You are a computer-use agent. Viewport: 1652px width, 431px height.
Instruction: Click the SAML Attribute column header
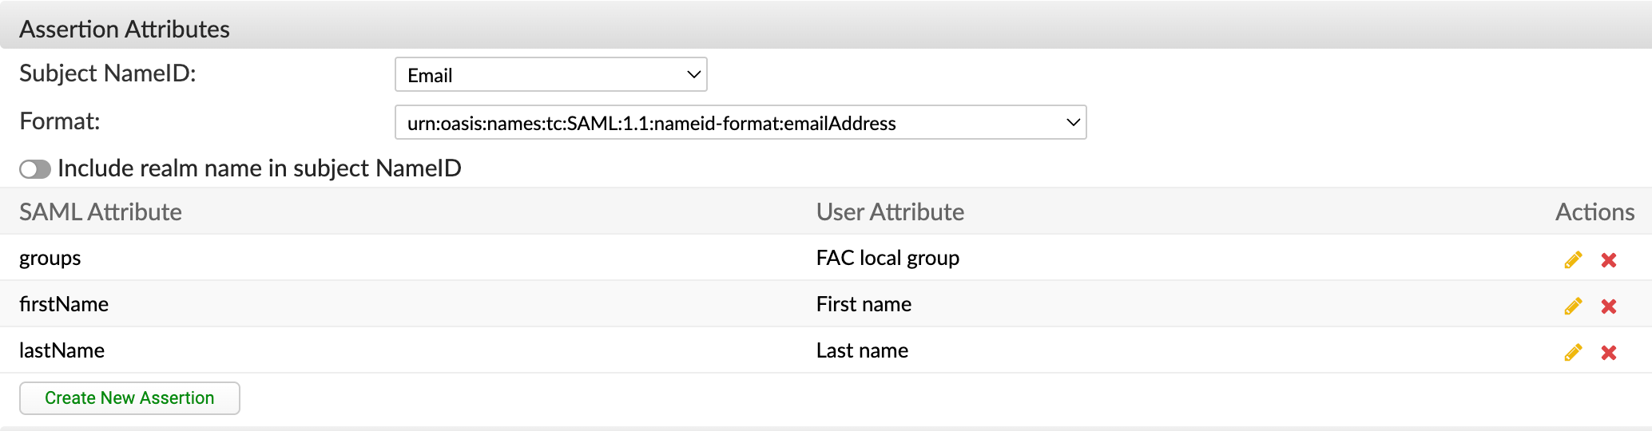point(101,212)
